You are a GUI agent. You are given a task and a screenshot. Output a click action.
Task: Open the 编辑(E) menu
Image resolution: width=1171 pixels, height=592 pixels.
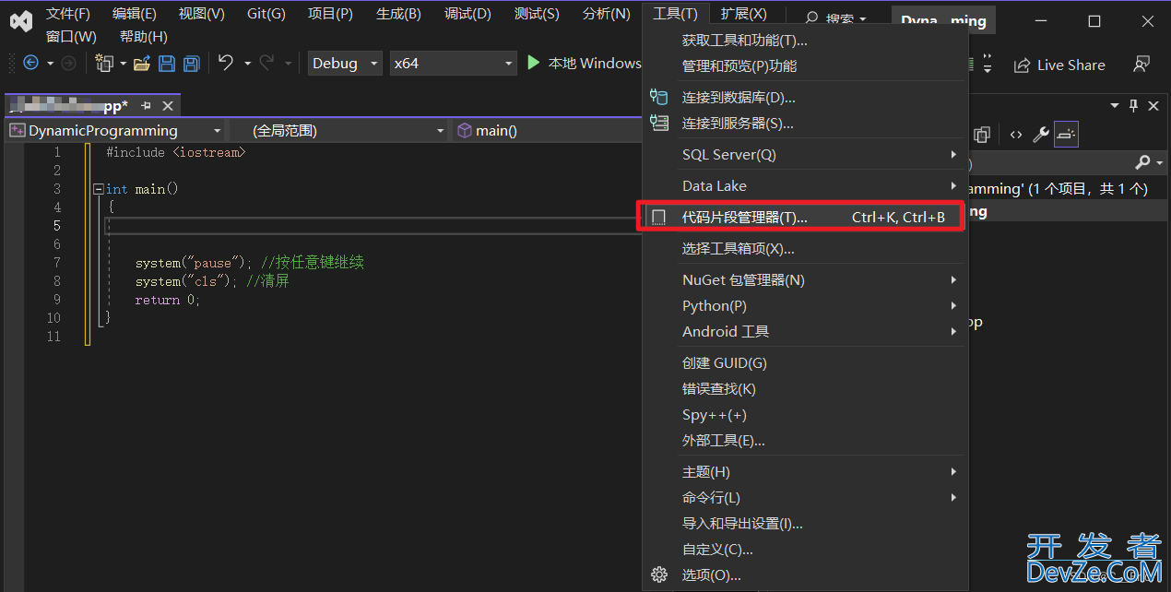tap(135, 14)
